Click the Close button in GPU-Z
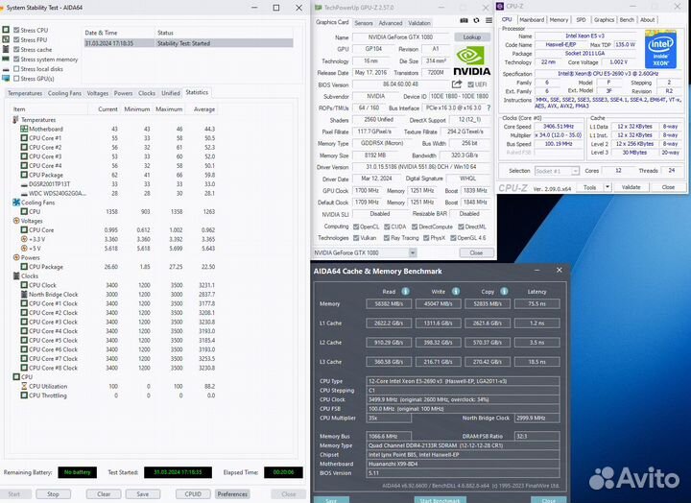This screenshot has width=691, height=503. [x=476, y=252]
